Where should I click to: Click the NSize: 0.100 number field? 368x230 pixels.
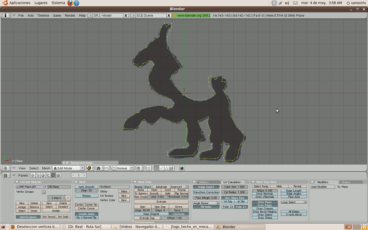(x=265, y=191)
